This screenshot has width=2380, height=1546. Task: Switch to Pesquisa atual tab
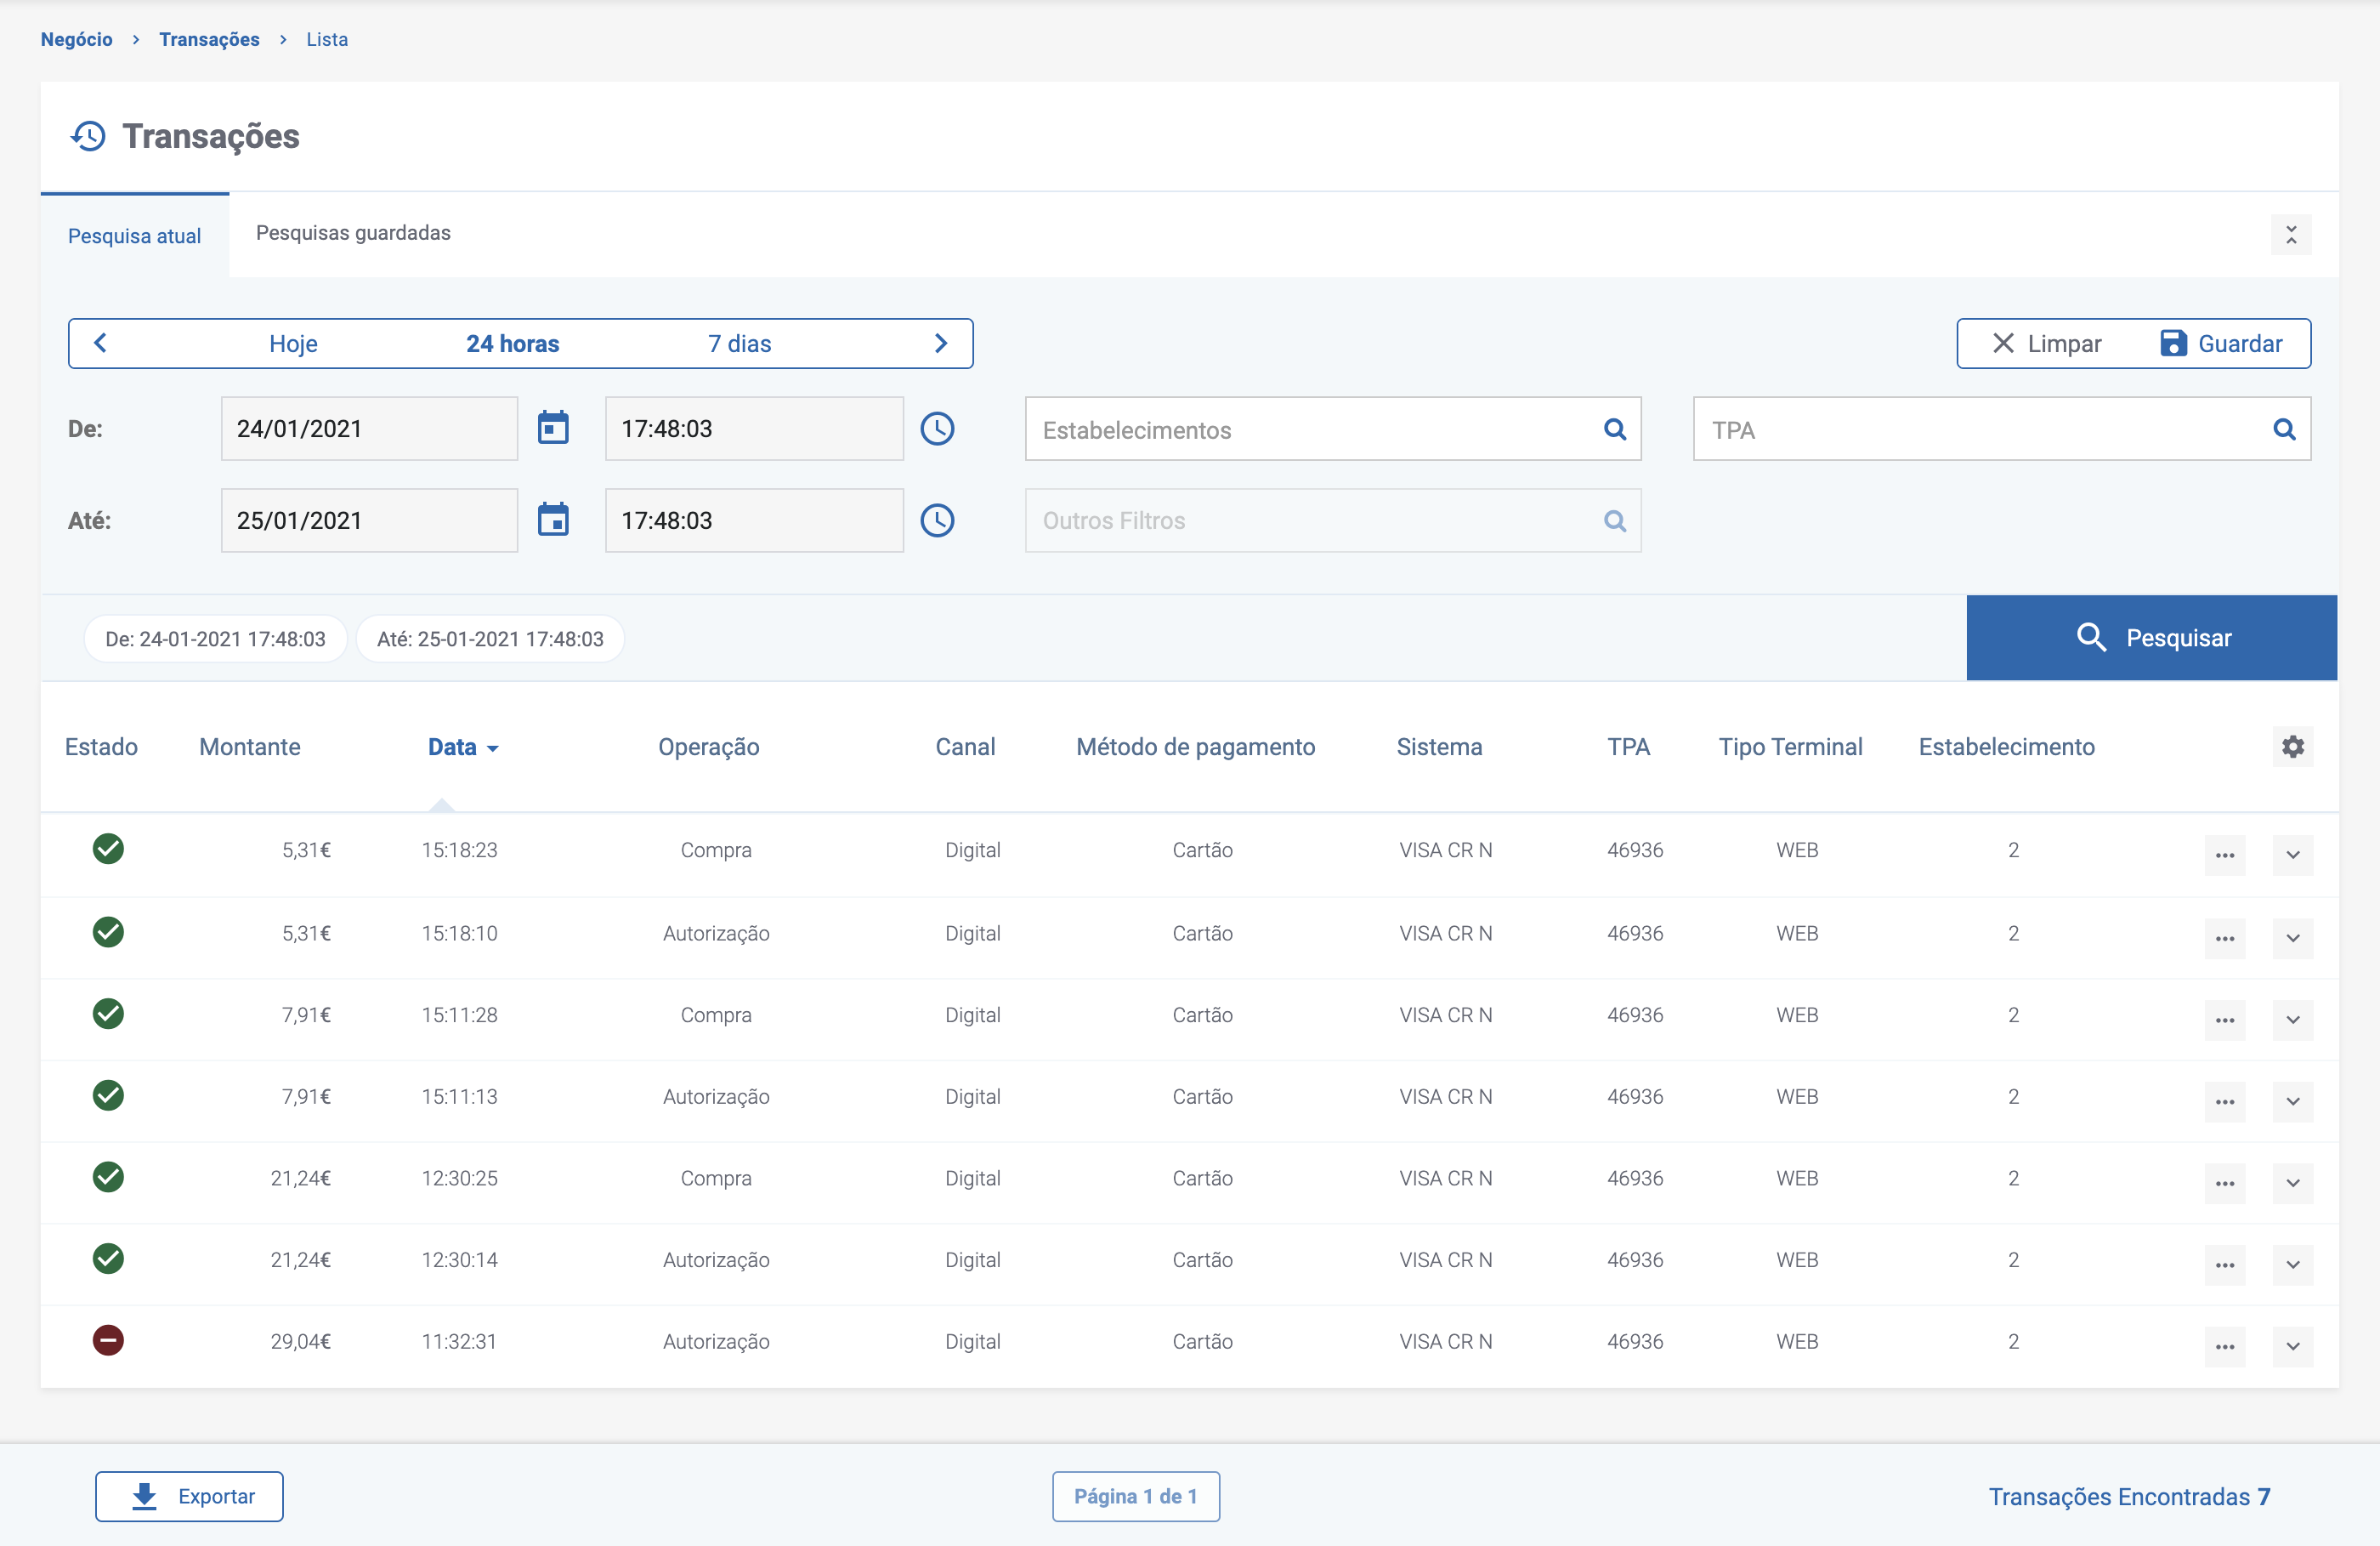134,236
